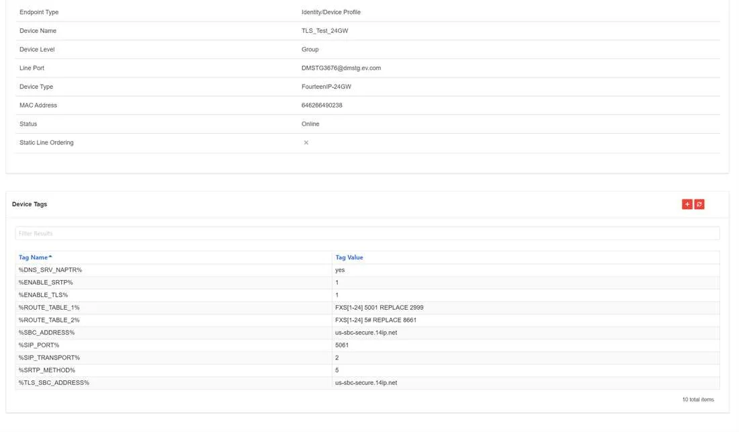Select the %SBC_ADDRESS% tag name
The height and width of the screenshot is (432, 739).
46,333
